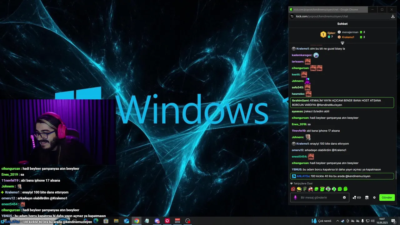Click larissam username in chat
Screen dimensions: 400x225
297,62
